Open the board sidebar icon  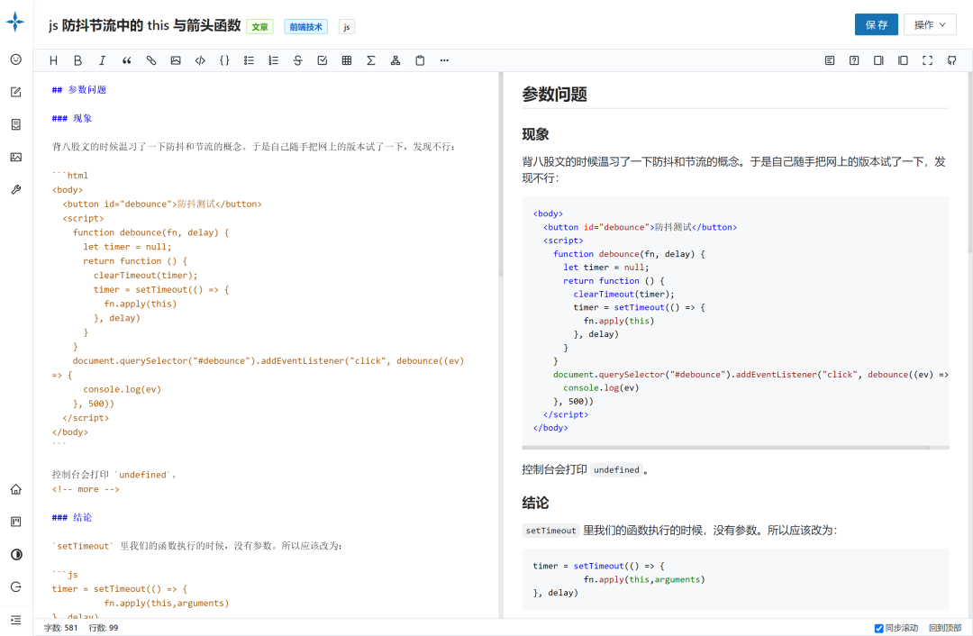click(x=16, y=522)
